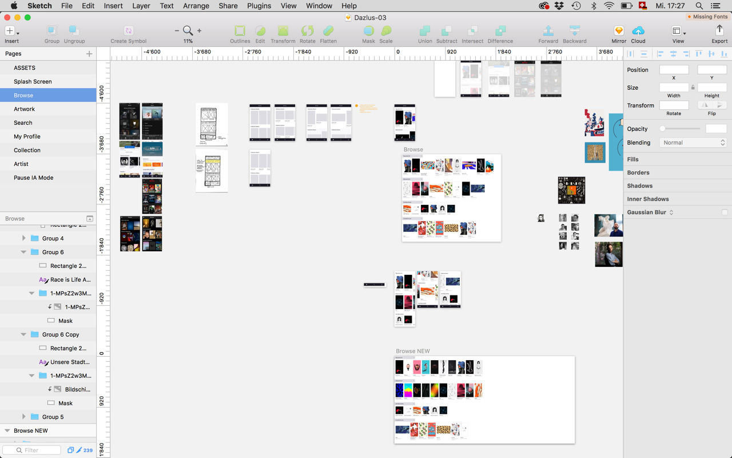Select the Artwork page in list

coord(25,109)
